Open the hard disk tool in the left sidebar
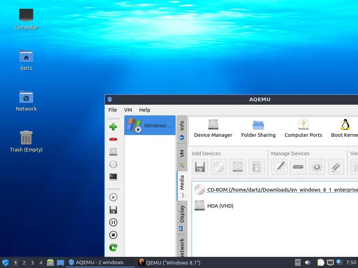Viewport: 358px width, 268px height. 113,152
